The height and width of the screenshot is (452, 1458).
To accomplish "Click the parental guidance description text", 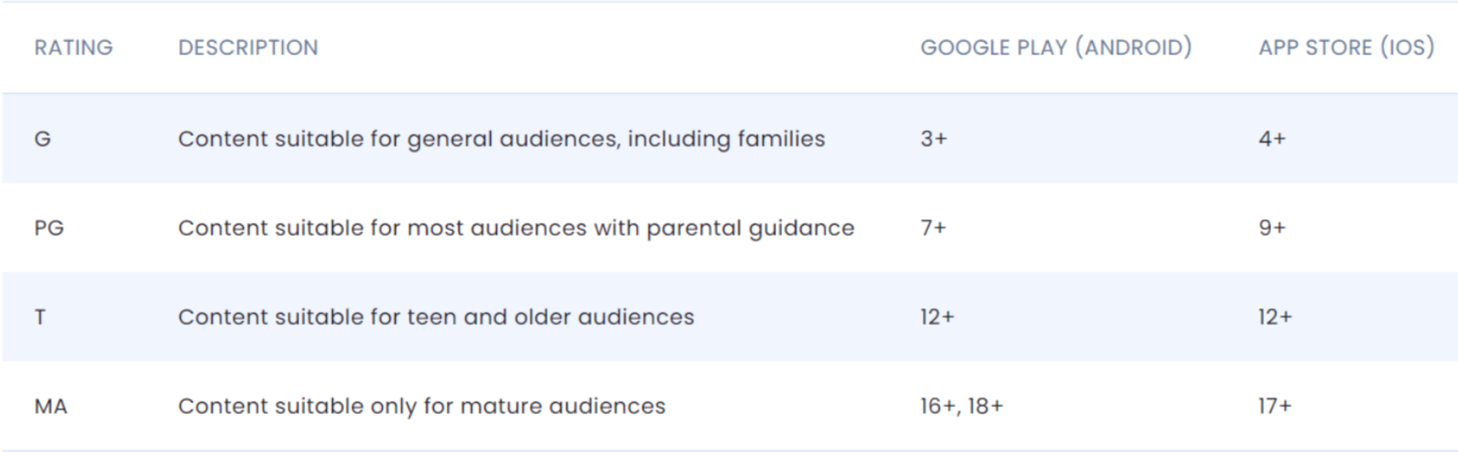I will [516, 229].
